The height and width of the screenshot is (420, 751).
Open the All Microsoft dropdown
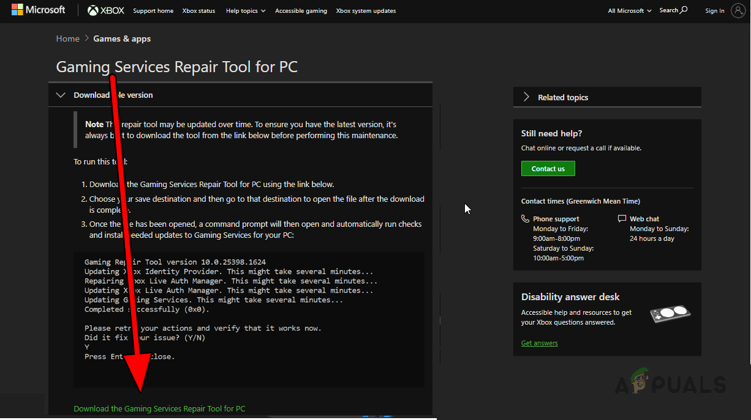coord(629,10)
